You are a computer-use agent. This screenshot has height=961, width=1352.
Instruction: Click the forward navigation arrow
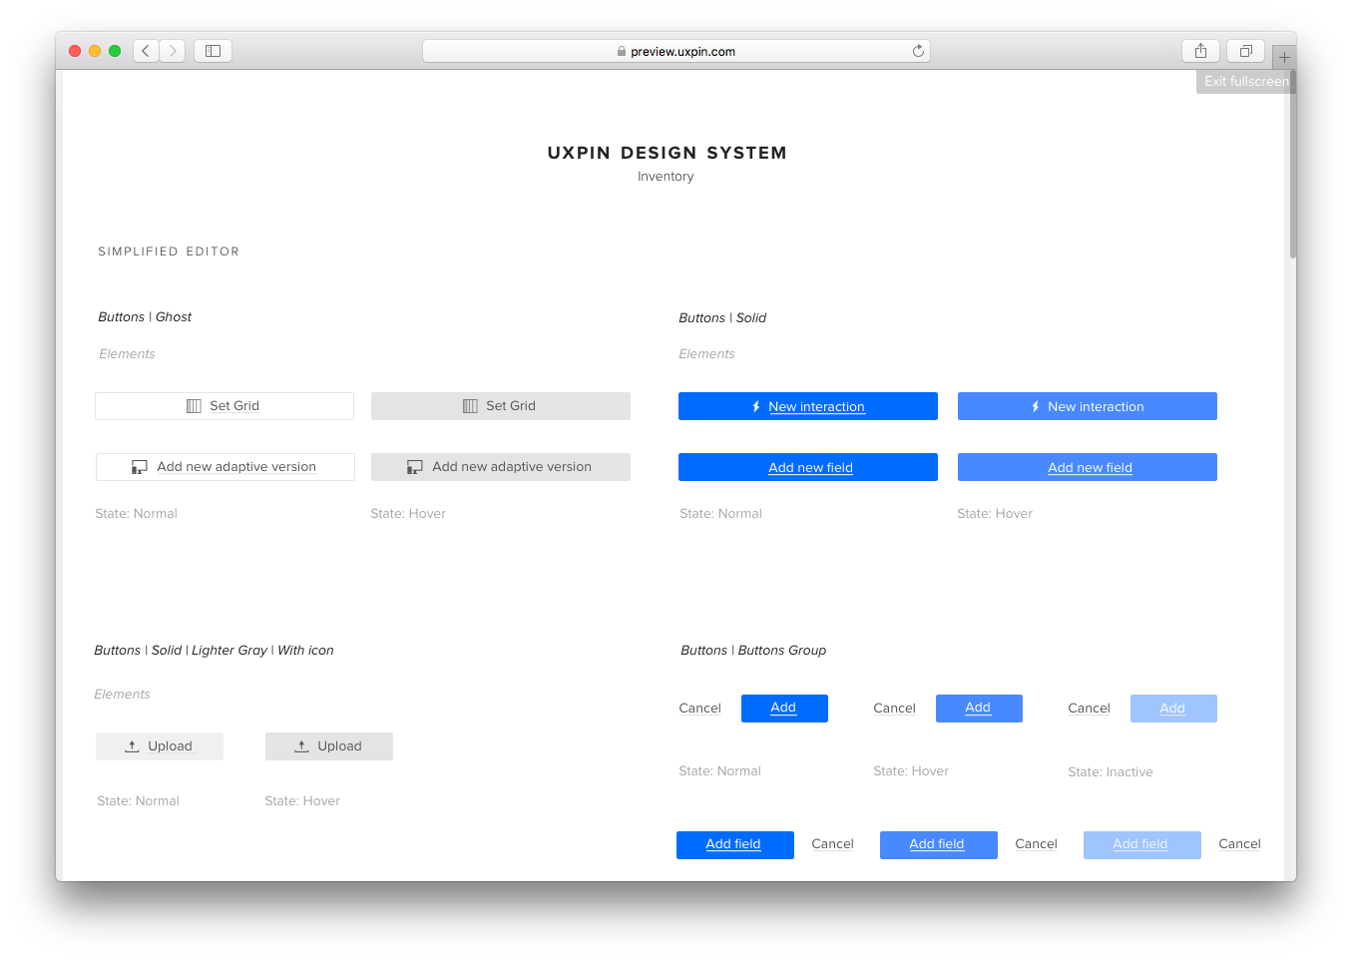pyautogui.click(x=172, y=50)
